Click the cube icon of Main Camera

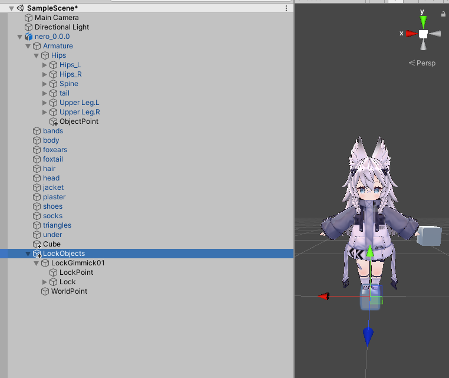[x=28, y=18]
